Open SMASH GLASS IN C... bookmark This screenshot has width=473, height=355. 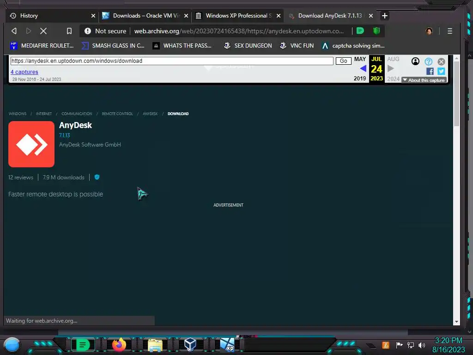point(113,46)
